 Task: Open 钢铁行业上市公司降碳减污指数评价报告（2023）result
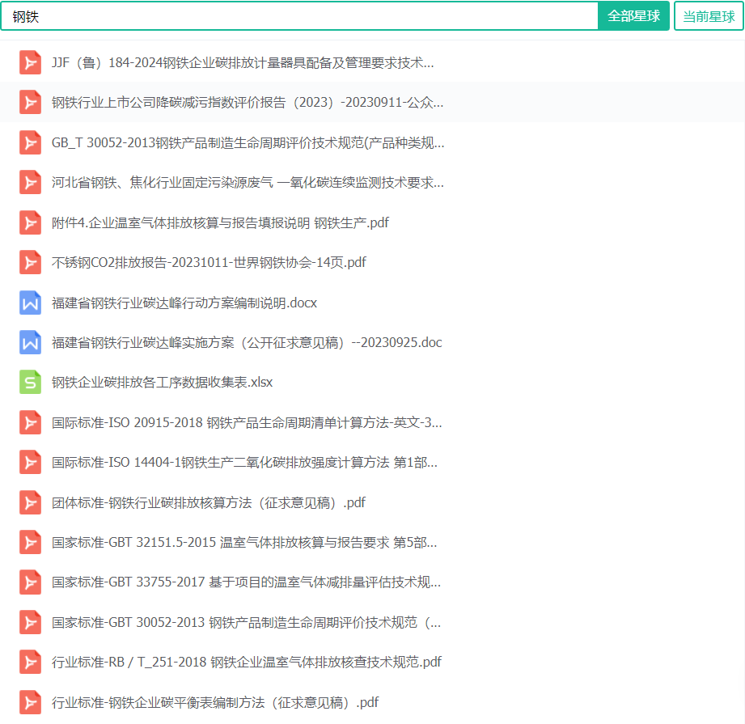(x=248, y=103)
